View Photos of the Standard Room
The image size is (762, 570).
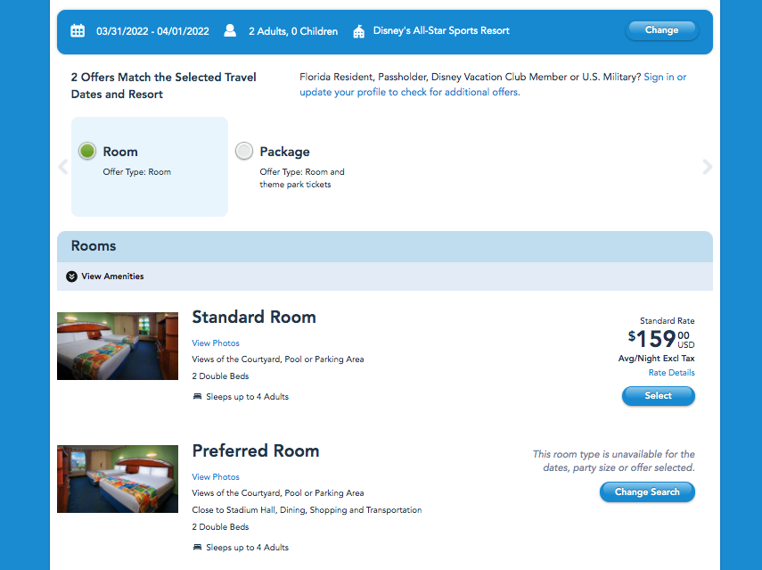point(216,343)
